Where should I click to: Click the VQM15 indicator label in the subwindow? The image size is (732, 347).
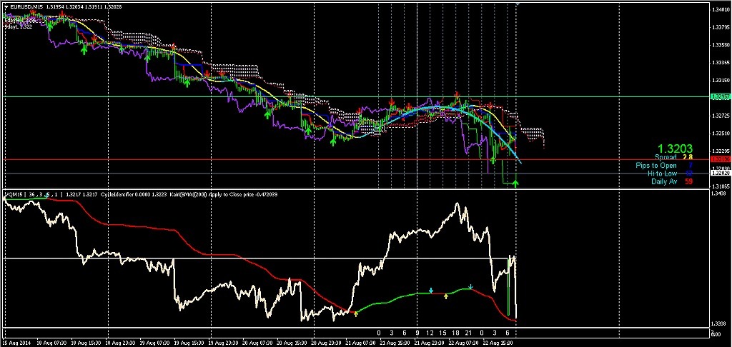(x=14, y=193)
